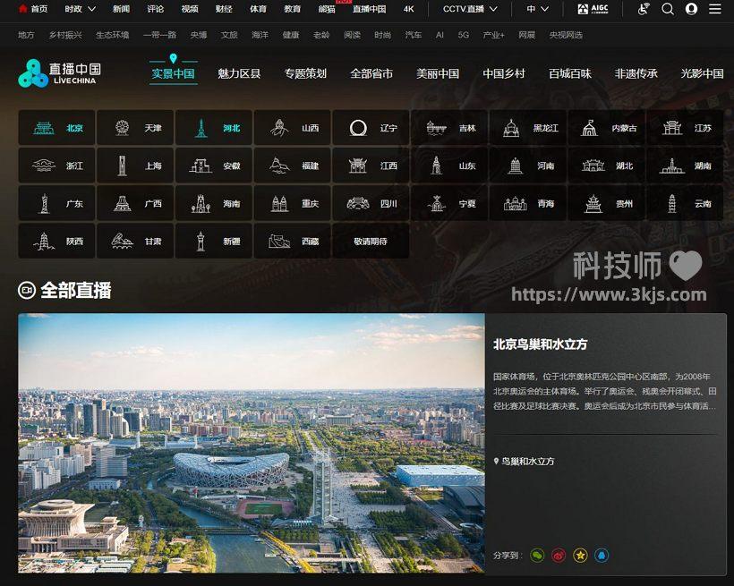Screen dimensions: 734x586
Task: Select the 山东 province tile
Action: point(450,166)
